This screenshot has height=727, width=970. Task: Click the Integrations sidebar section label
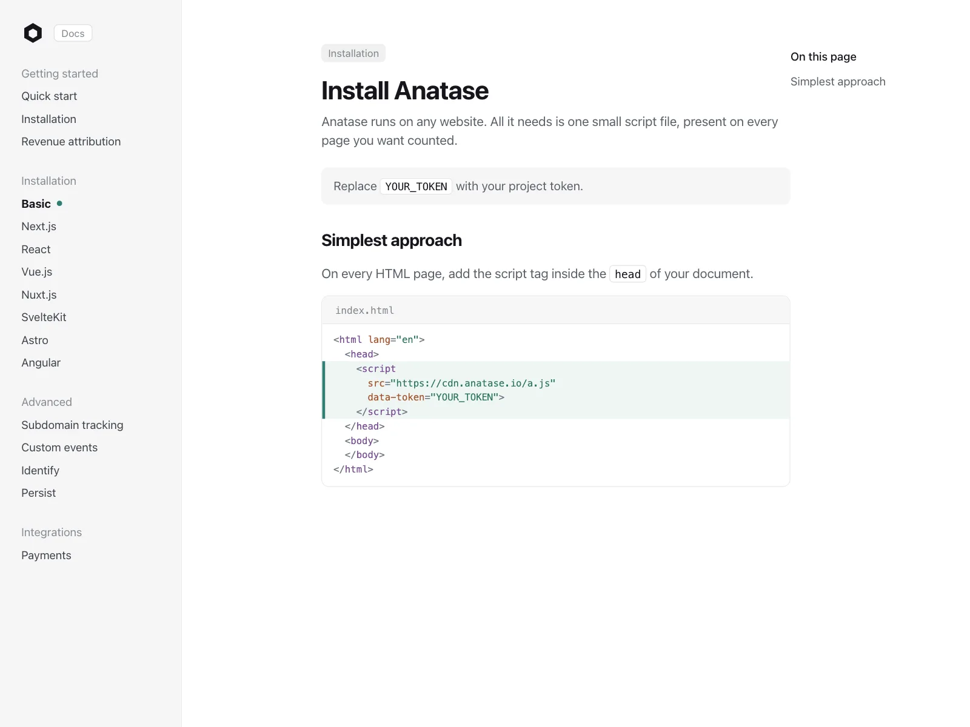[x=52, y=533]
